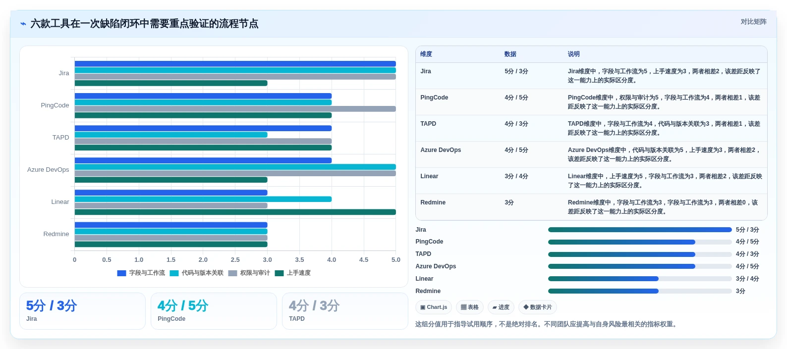Click the PingCode progress bar
Screen dimensions: 787x349
coord(640,242)
